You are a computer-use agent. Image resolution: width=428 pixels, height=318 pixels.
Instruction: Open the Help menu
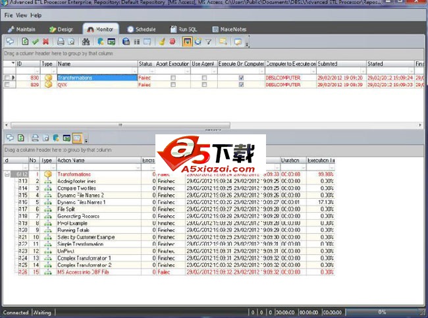[36, 15]
